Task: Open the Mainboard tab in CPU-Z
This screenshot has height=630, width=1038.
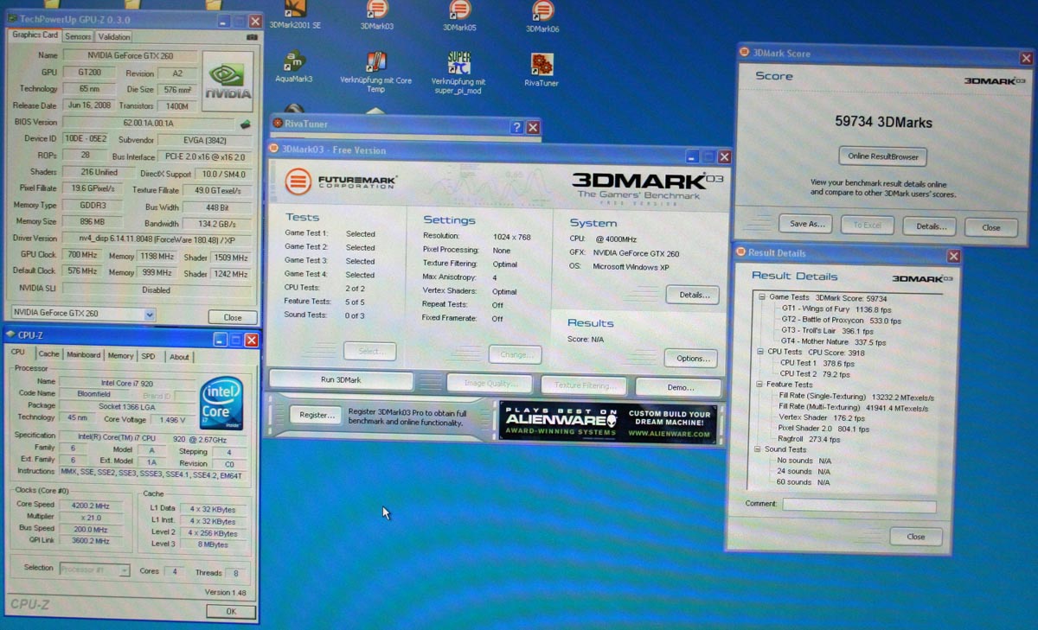Action: (83, 355)
